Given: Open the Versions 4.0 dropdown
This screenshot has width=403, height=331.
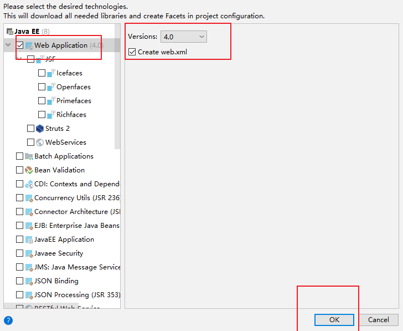Looking at the screenshot, I should (x=184, y=37).
